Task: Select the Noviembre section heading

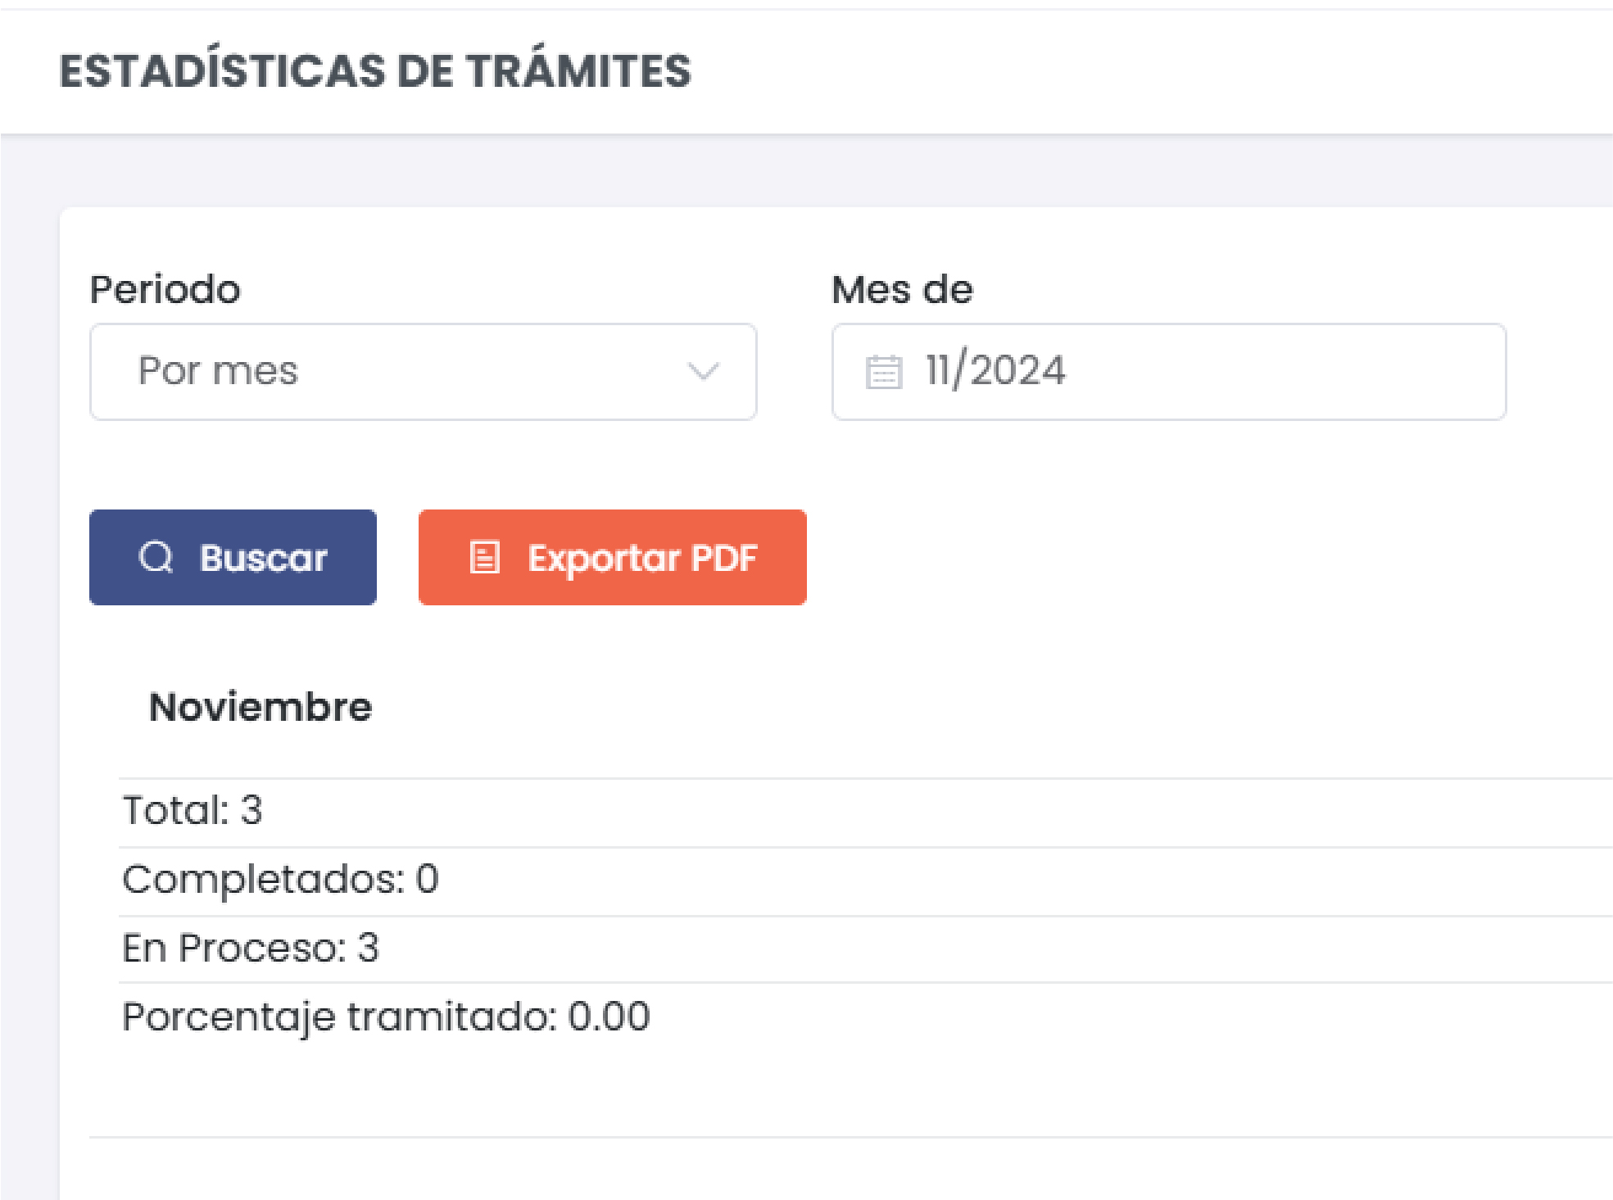Action: pos(261,706)
